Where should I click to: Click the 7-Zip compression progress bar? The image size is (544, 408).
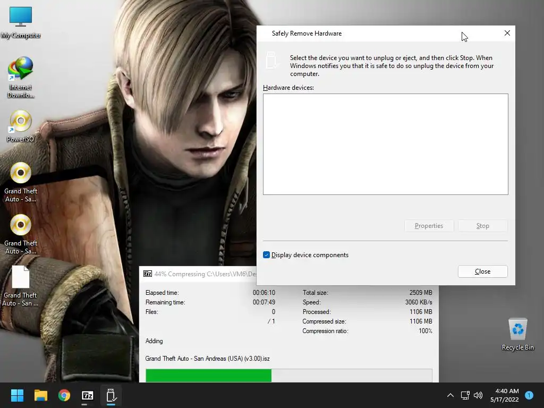288,376
